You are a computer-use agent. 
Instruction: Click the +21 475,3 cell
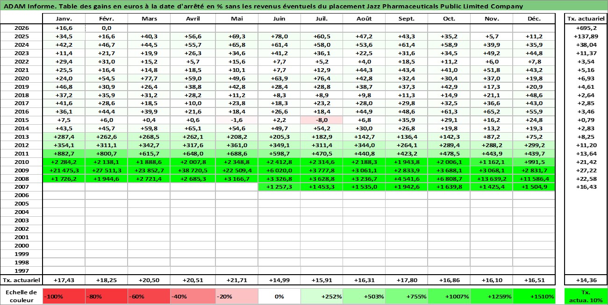pyautogui.click(x=64, y=170)
